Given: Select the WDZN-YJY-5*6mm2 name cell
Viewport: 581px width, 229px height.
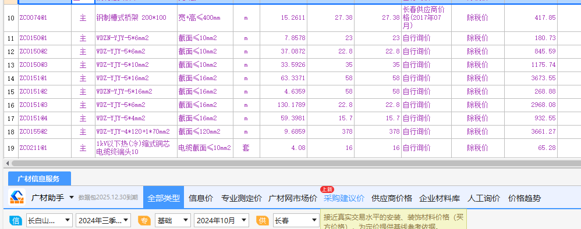Looking at the screenshot, I should [136, 38].
